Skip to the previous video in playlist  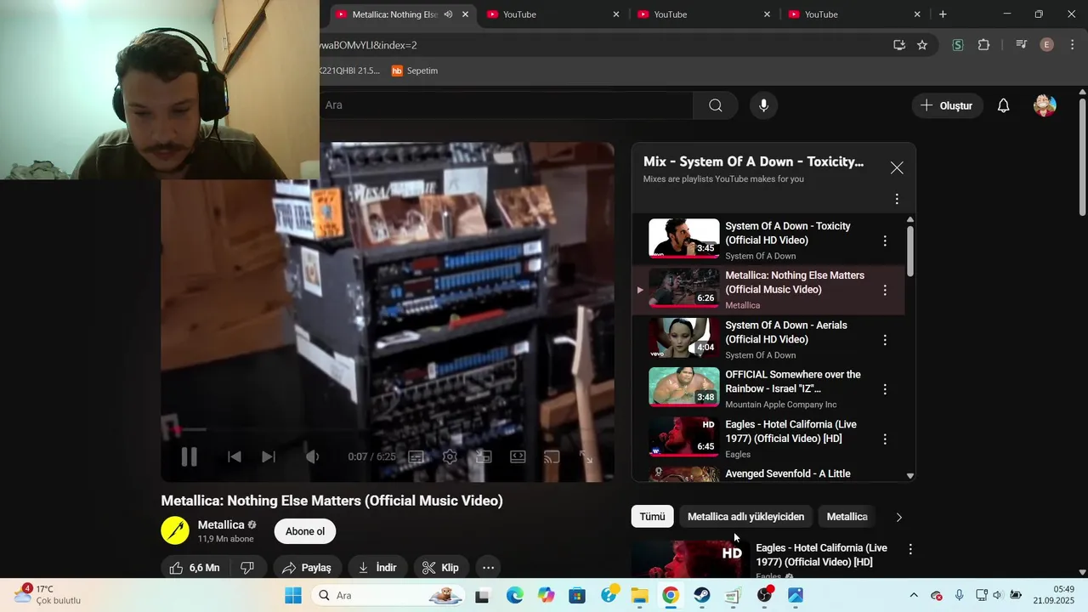pyautogui.click(x=235, y=456)
